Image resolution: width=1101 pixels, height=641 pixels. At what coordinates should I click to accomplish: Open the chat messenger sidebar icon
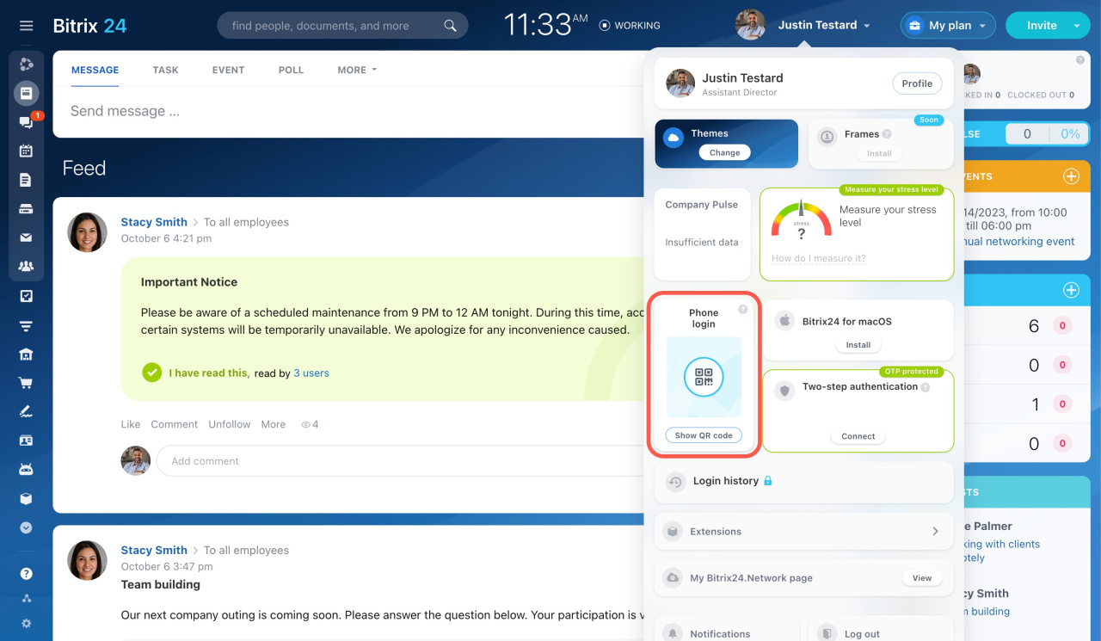tap(26, 122)
